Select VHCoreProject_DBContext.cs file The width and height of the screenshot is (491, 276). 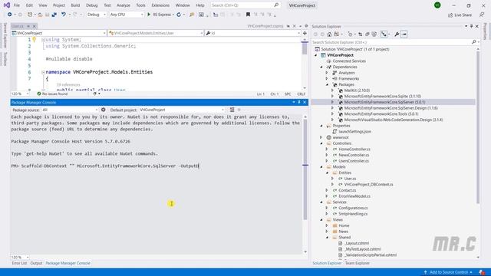click(368, 185)
